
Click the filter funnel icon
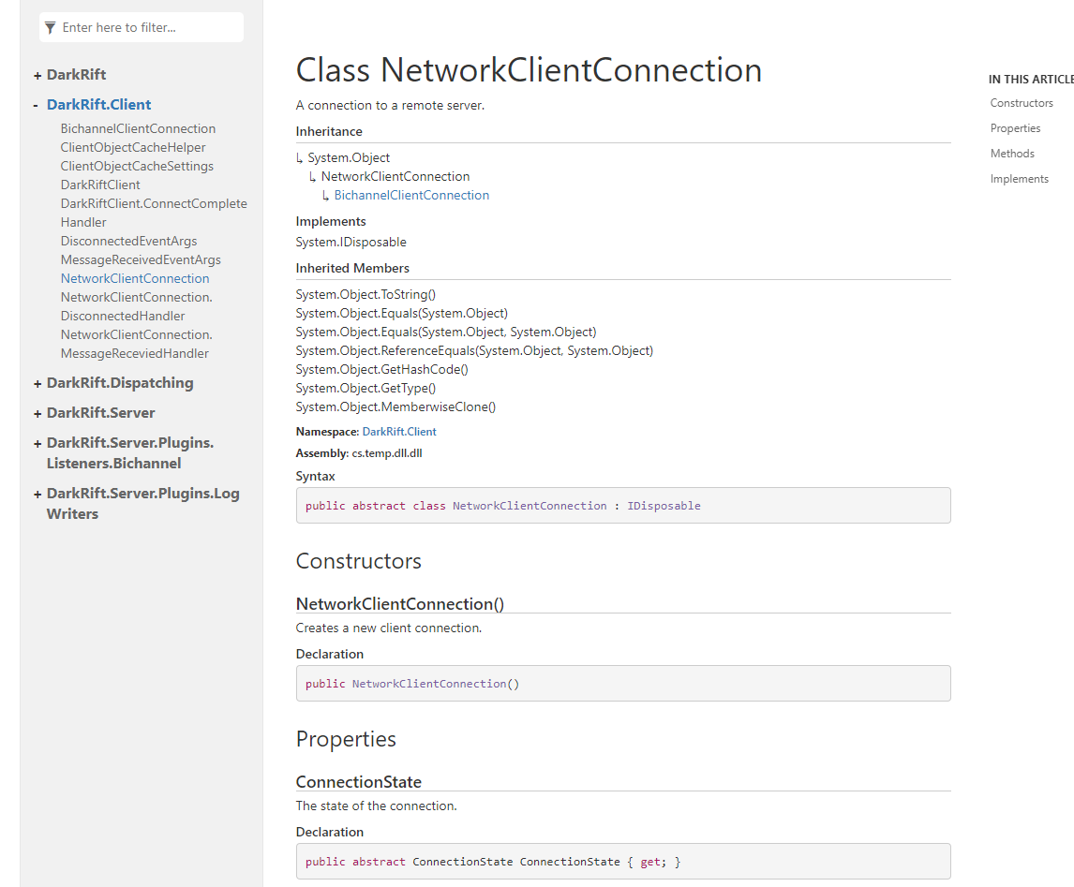pos(51,28)
